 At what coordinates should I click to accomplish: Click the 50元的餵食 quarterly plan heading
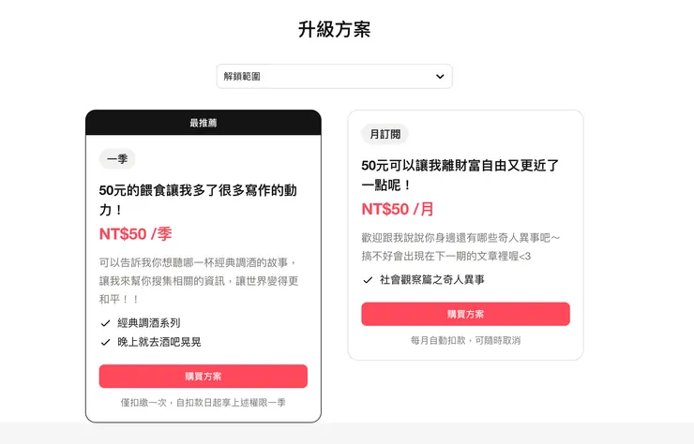tap(198, 200)
